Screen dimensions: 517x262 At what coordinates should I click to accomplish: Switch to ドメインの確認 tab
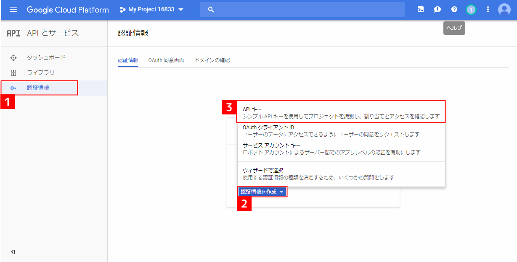(x=212, y=60)
